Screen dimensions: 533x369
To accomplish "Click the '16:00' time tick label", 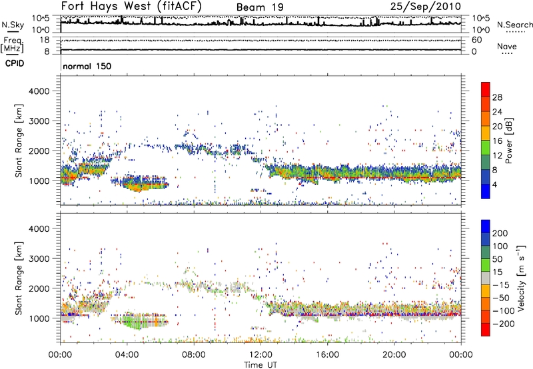I will (x=327, y=355).
